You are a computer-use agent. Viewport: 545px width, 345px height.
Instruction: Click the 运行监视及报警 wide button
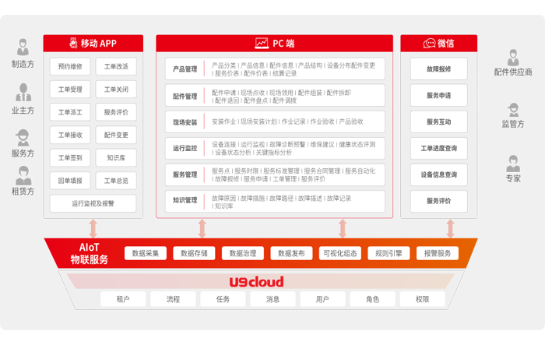pos(93,203)
